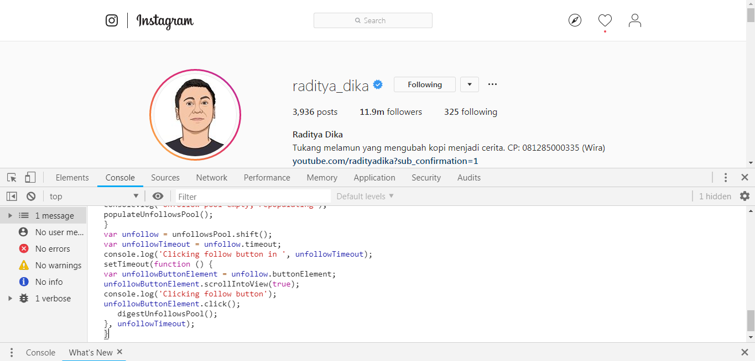Open the Activity heart icon
This screenshot has width=755, height=361.
pos(605,20)
